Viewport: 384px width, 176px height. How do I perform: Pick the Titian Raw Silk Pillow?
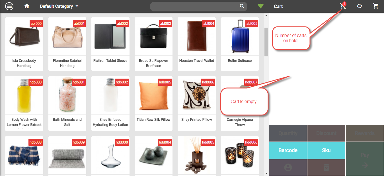[x=153, y=103]
